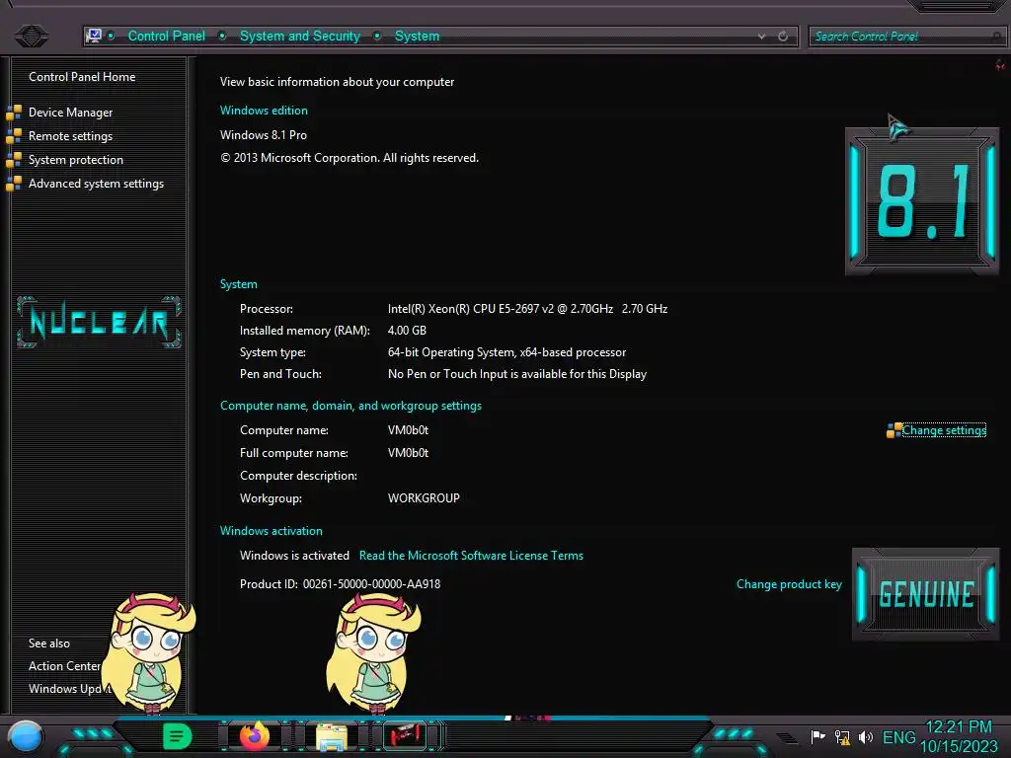
Task: Click the Action Center flag tray icon
Action: [818, 736]
